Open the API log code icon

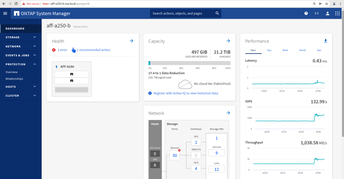click(317, 13)
